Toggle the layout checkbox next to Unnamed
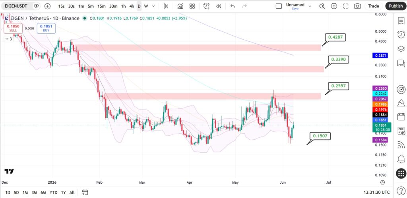407x198 pixels. coord(279,6)
